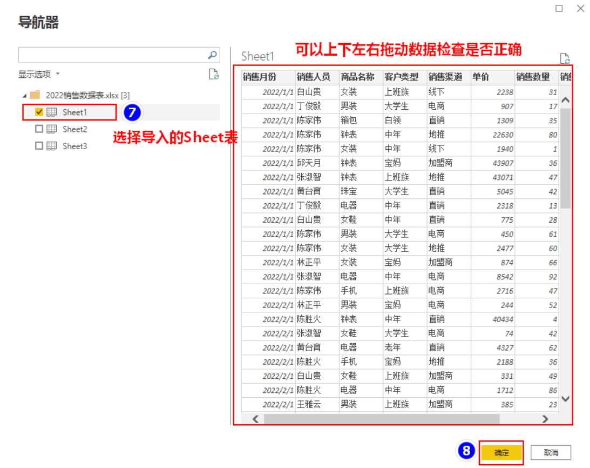Image resolution: width=590 pixels, height=468 pixels.
Task: Click the cell with price 40434
Action: [492, 319]
